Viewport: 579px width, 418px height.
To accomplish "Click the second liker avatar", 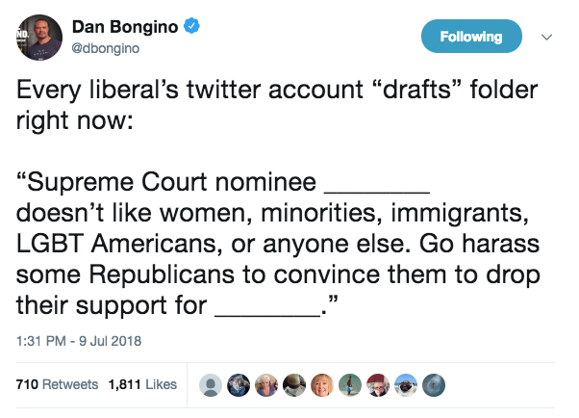I will click(x=239, y=385).
